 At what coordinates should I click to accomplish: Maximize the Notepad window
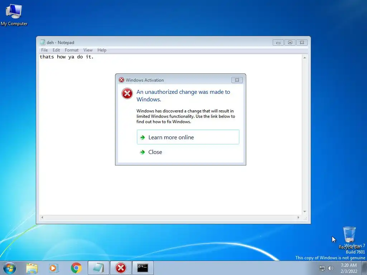[290, 43]
